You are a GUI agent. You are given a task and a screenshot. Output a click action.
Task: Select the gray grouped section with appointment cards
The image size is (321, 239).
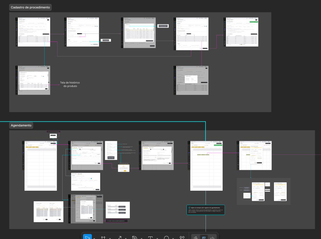pos(264,191)
